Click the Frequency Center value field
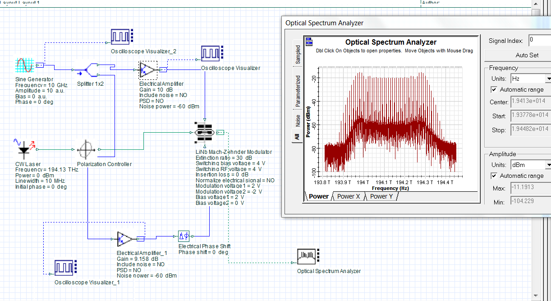The image size is (551, 301). pos(530,102)
